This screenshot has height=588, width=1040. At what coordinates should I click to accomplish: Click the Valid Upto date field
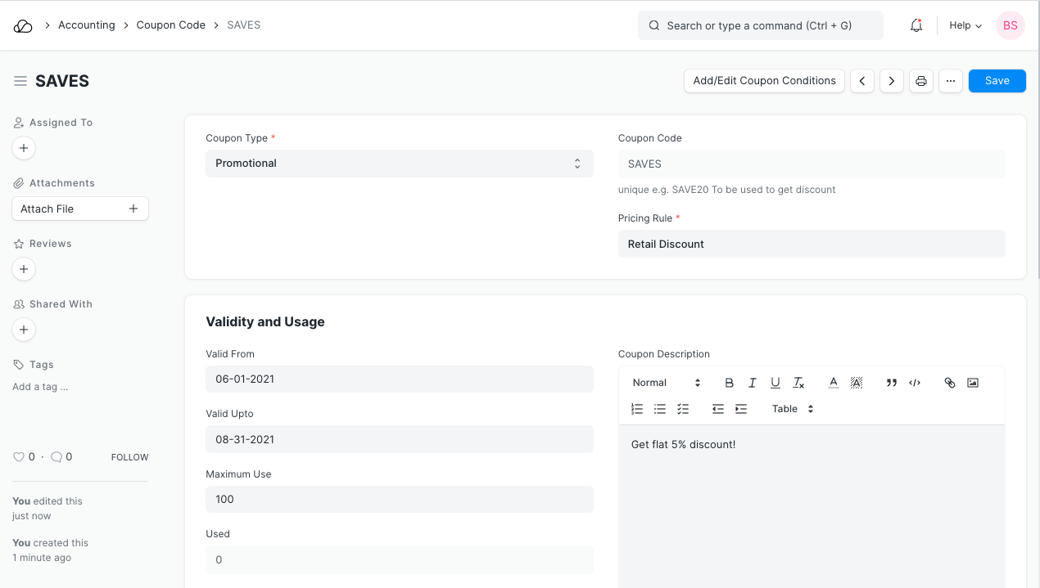pyautogui.click(x=399, y=439)
